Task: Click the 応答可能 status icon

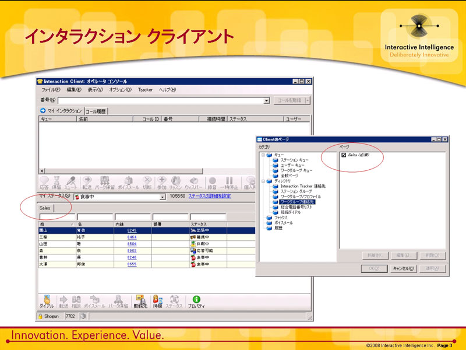Action: (x=193, y=251)
